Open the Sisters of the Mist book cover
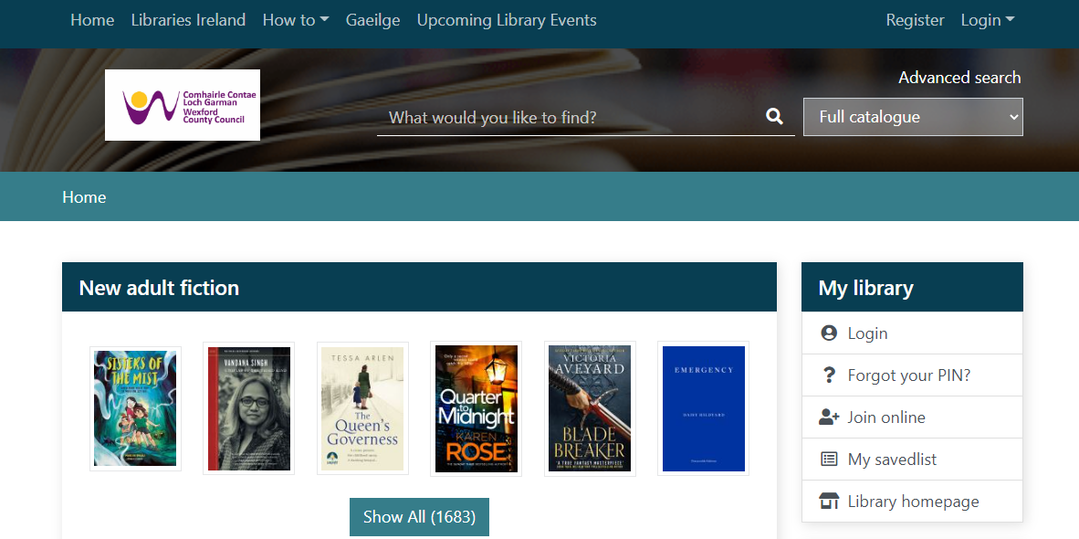Viewport: 1079px width, 539px height. 136,408
